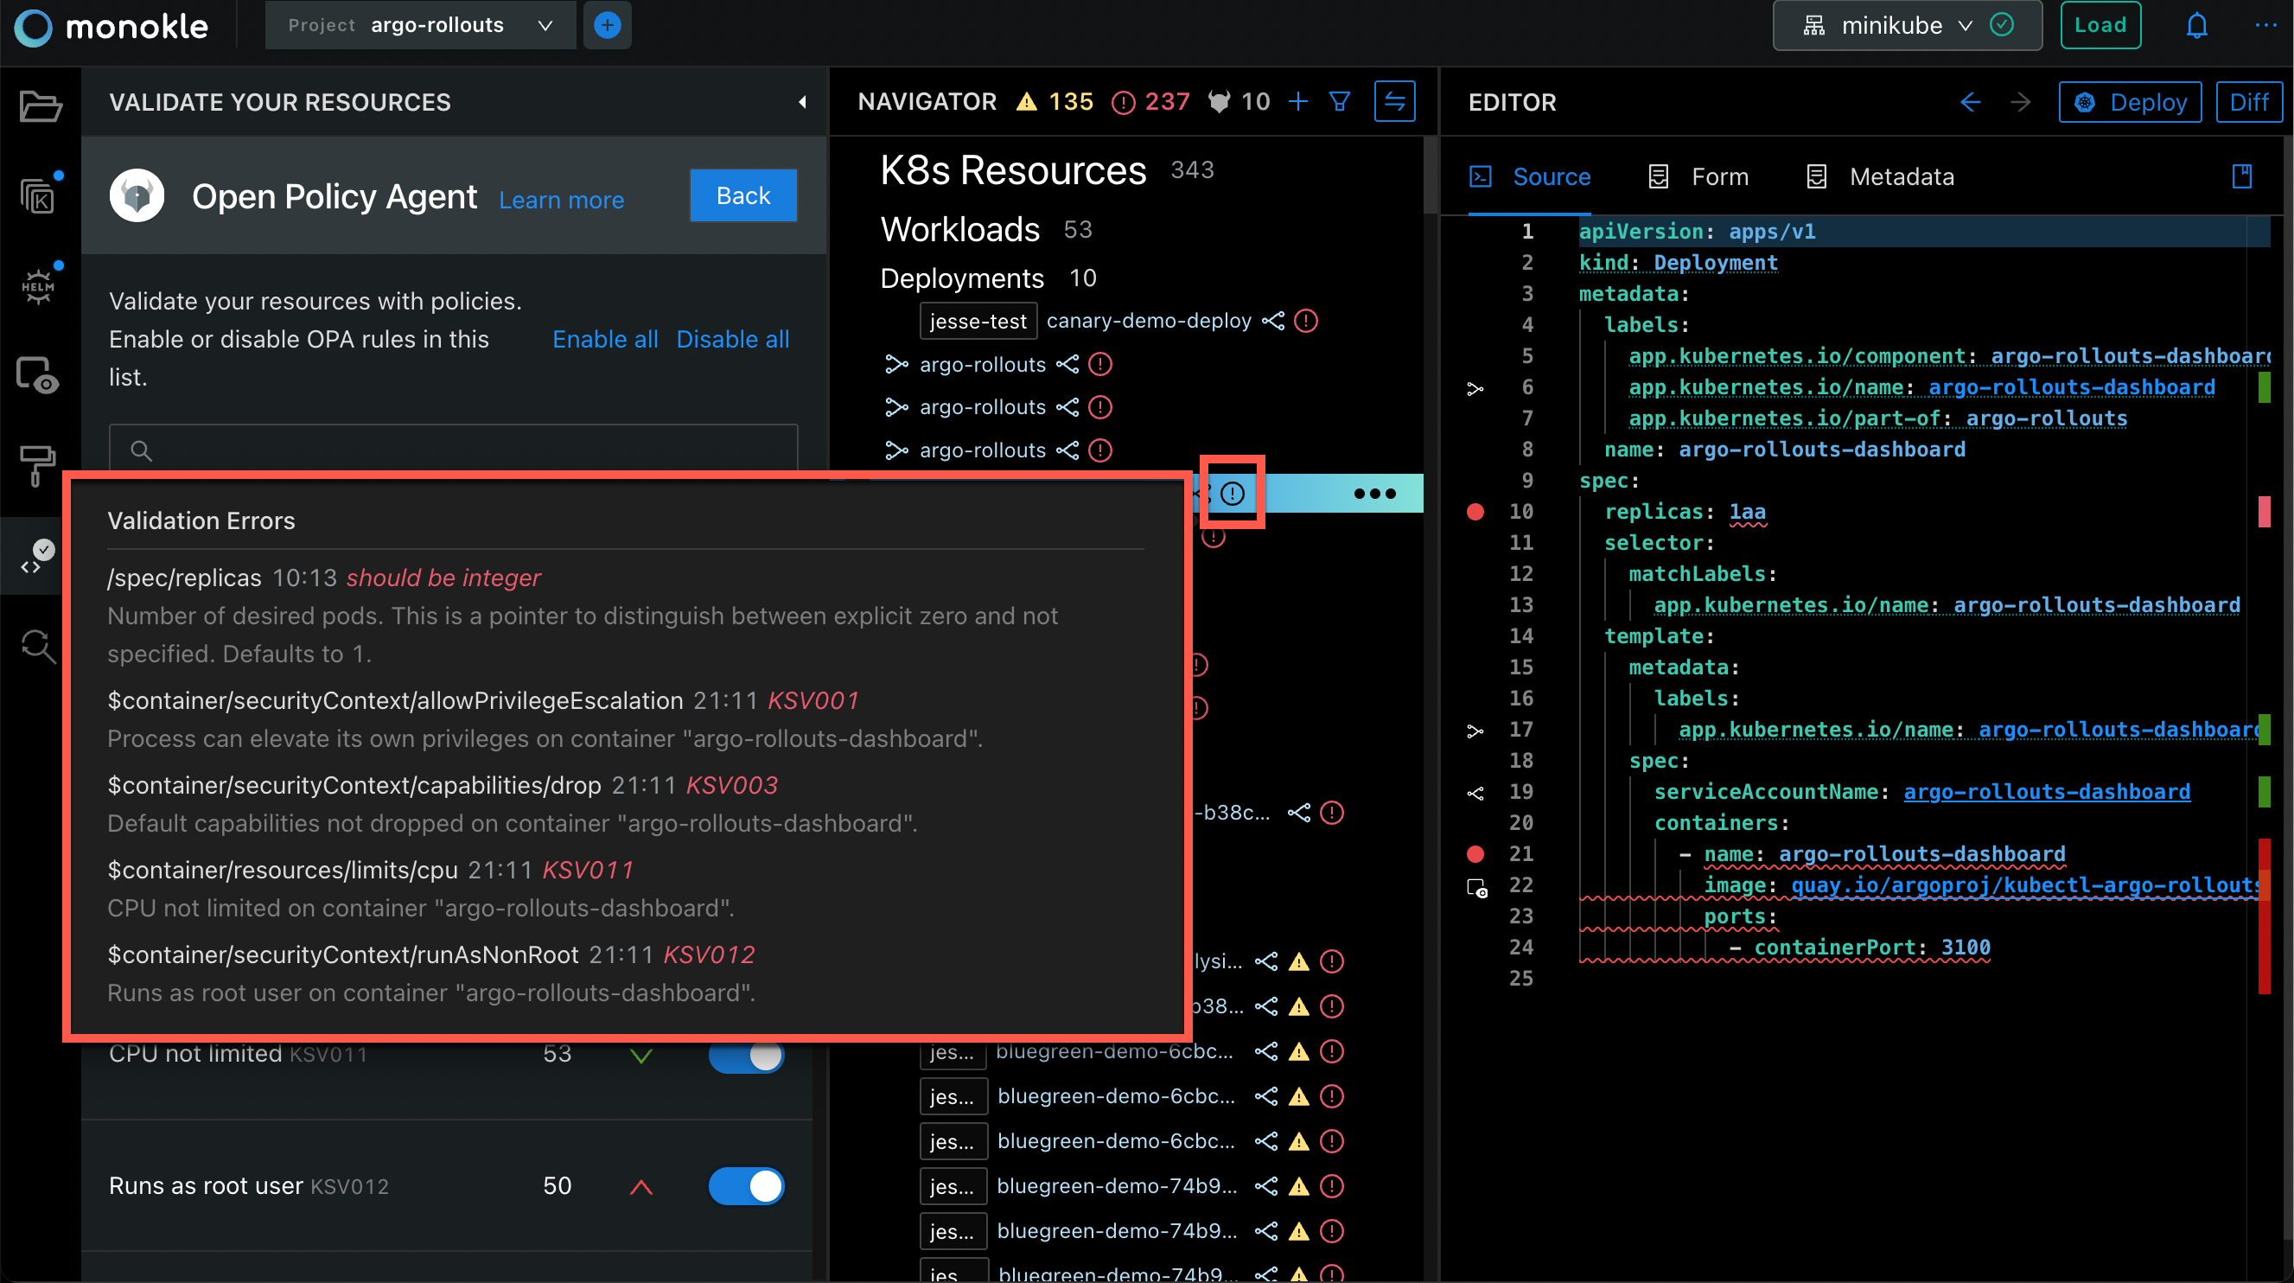Switch to the Form tab
The image size is (2294, 1283).
pos(1698,176)
